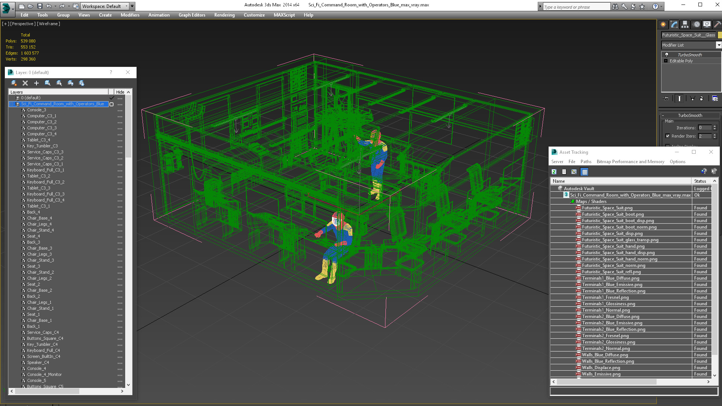Click the Open File folder icon

(x=31, y=6)
